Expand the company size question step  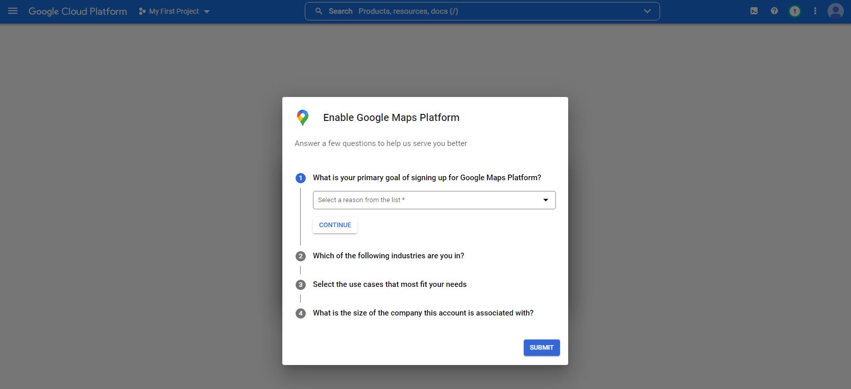coord(423,313)
